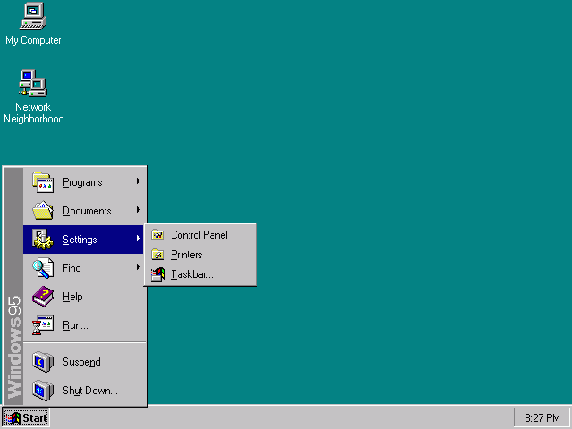This screenshot has width=572, height=429.
Task: Open Control Panel from Settings submenu
Action: coord(200,235)
